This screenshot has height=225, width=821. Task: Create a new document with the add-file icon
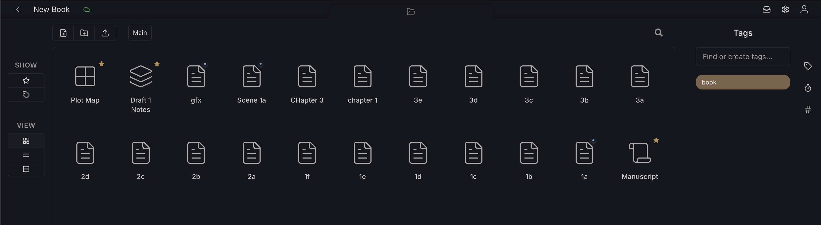[x=63, y=33]
